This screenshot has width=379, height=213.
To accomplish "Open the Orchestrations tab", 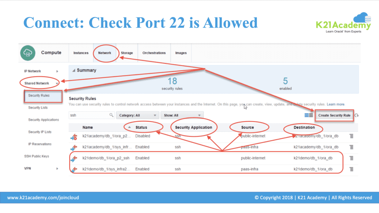I will [154, 53].
